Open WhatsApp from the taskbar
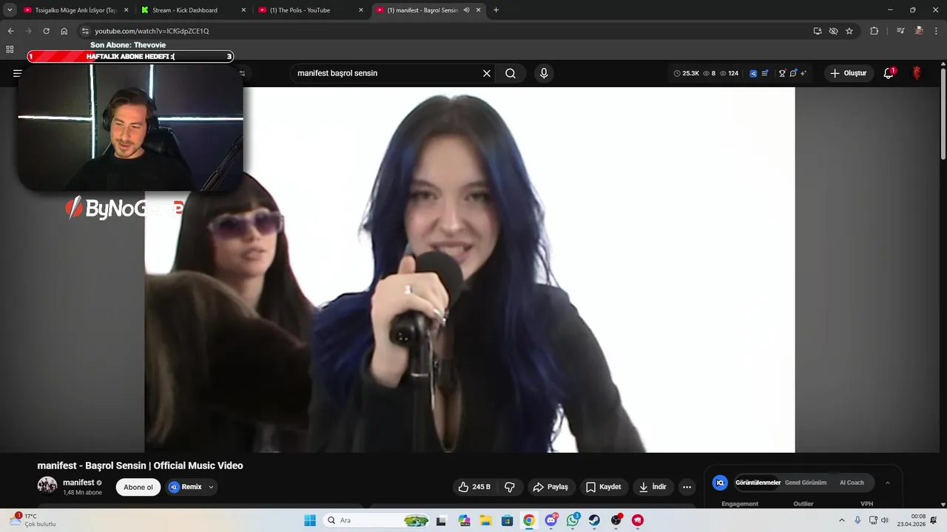Screen dimensions: 947x532 coord(573,520)
